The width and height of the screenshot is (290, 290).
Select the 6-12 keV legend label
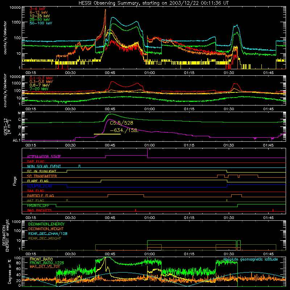[39, 12]
